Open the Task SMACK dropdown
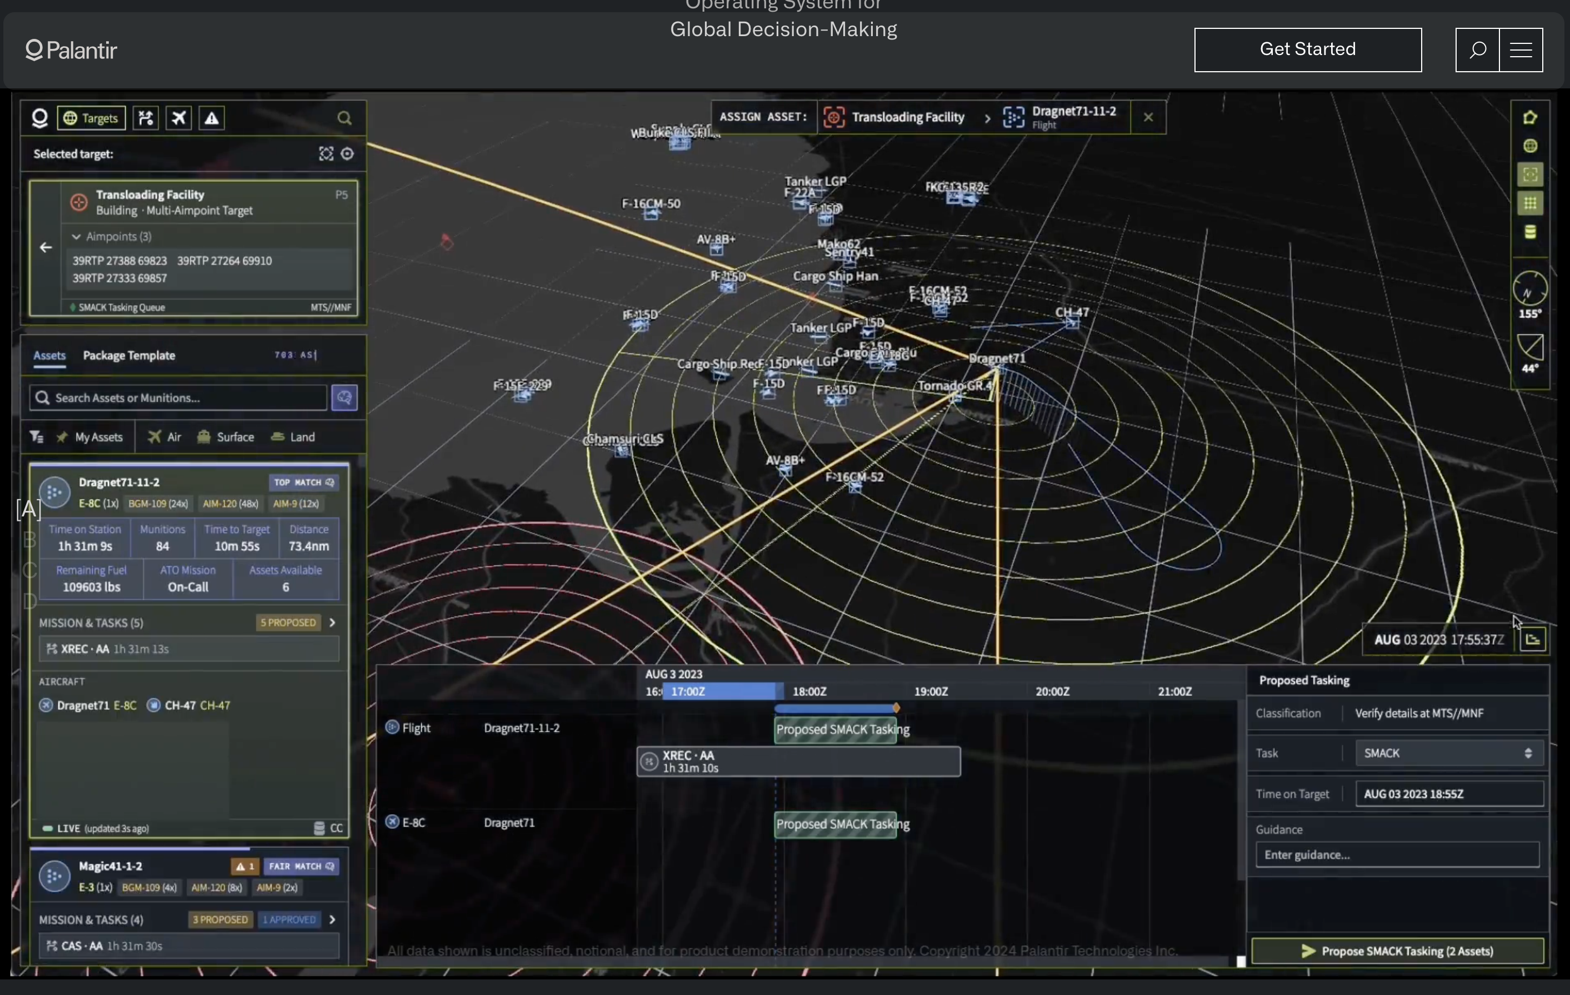The image size is (1570, 995). coord(1449,753)
